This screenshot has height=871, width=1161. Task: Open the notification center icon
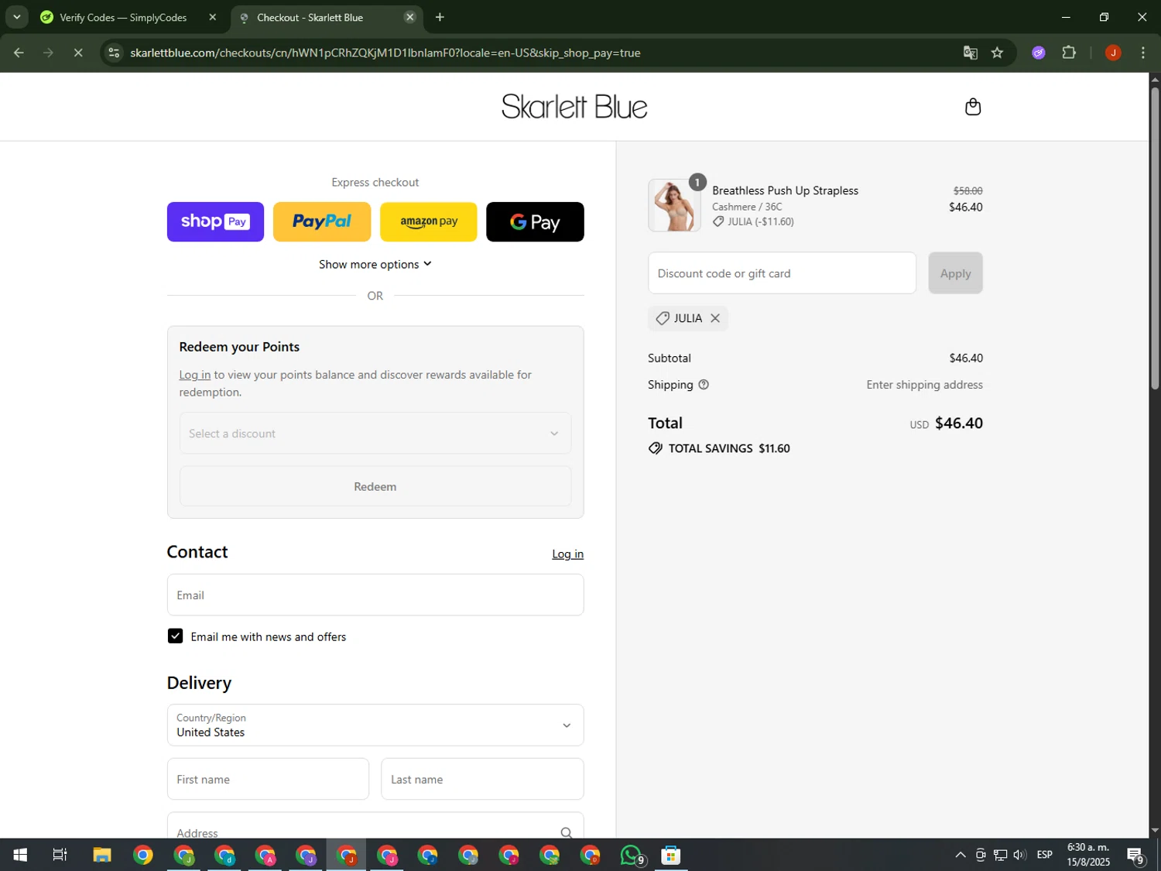[1135, 855]
